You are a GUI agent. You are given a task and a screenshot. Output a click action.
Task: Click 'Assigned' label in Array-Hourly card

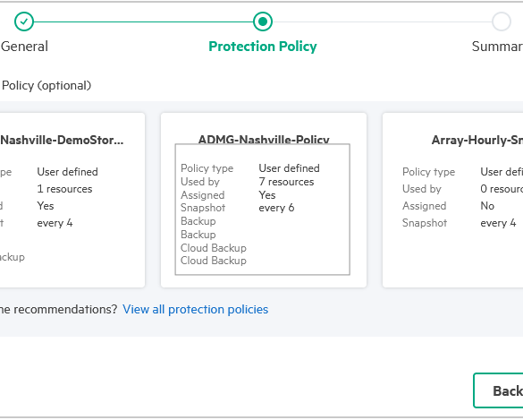point(425,206)
